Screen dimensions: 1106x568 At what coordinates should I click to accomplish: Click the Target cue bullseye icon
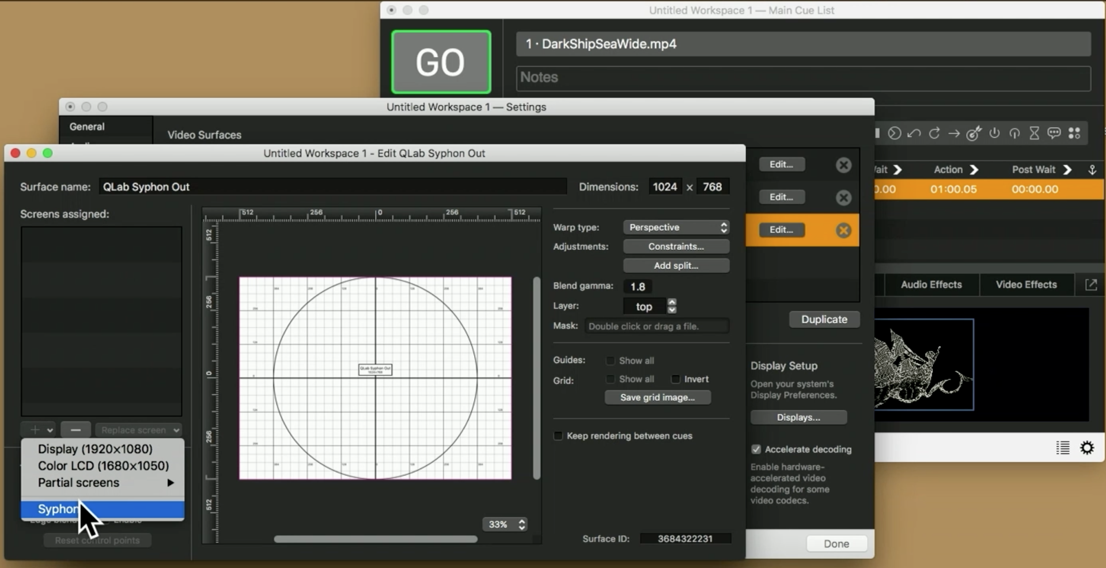click(x=974, y=134)
